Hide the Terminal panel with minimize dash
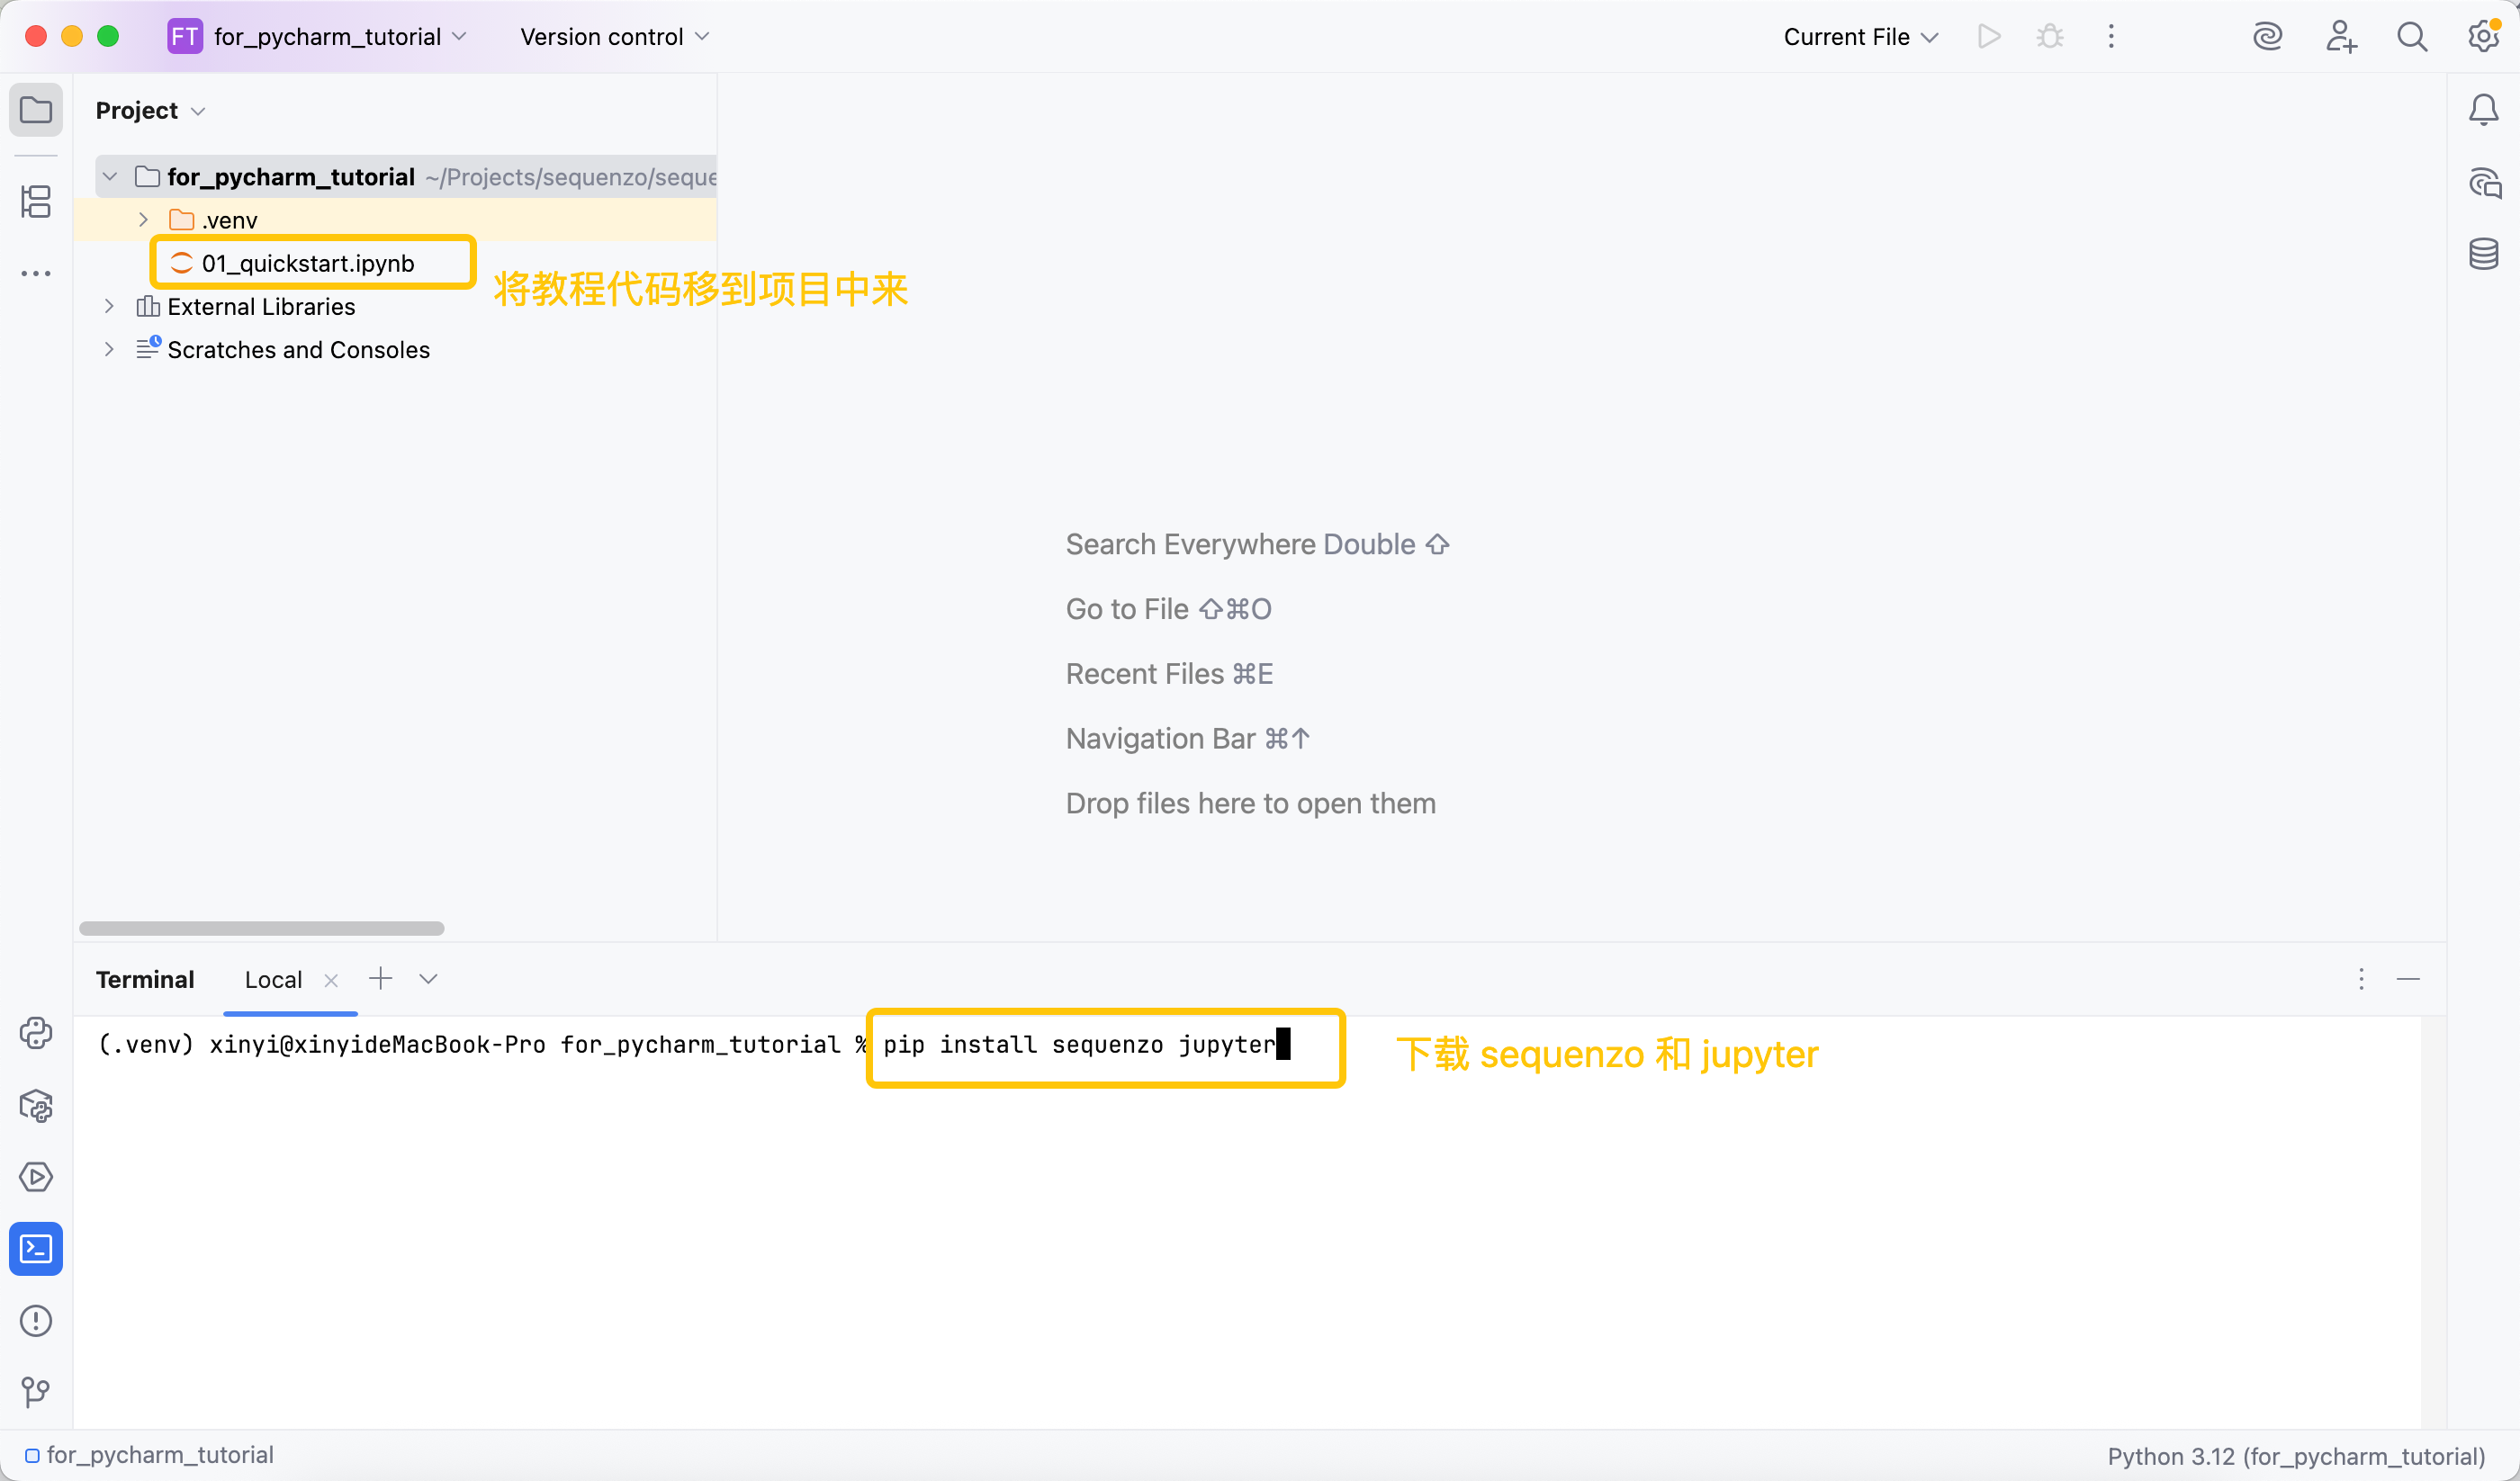2520x1481 pixels. 2408,979
